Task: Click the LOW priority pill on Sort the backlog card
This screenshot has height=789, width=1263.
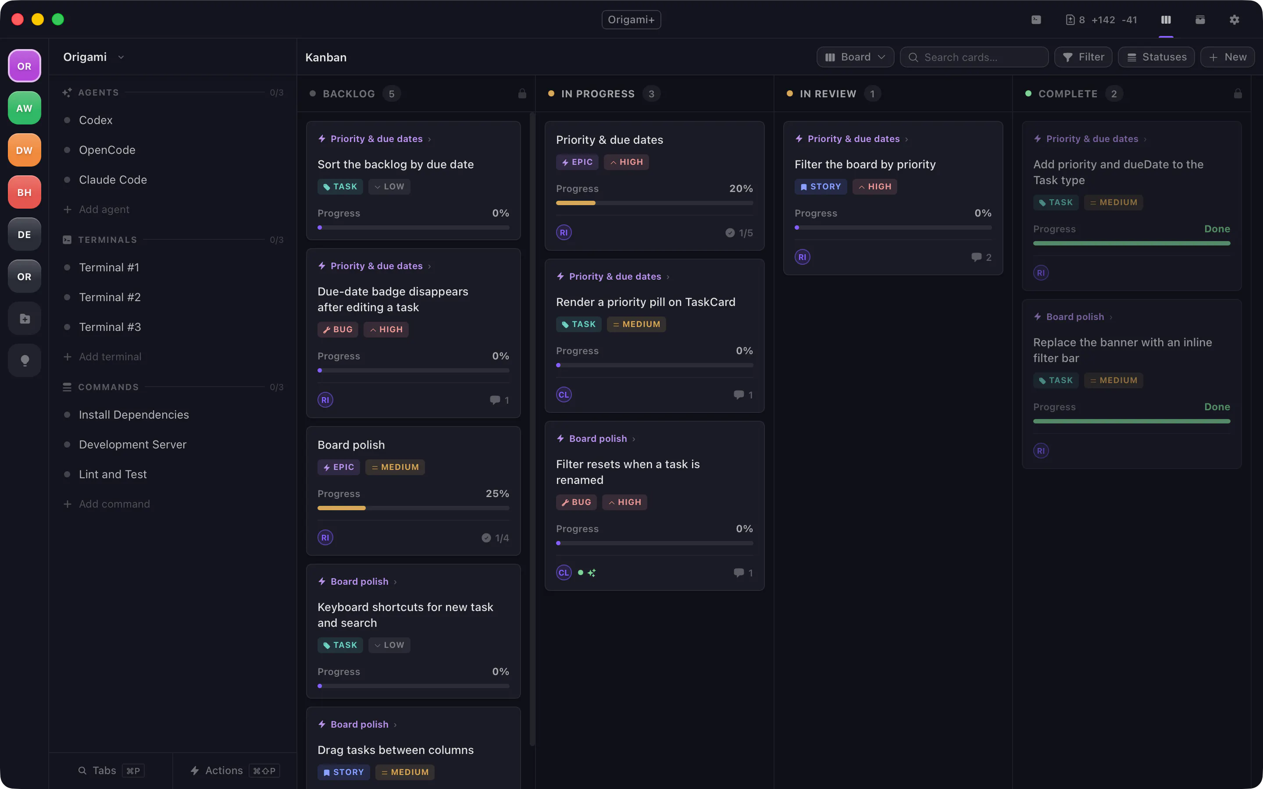Action: tap(389, 187)
